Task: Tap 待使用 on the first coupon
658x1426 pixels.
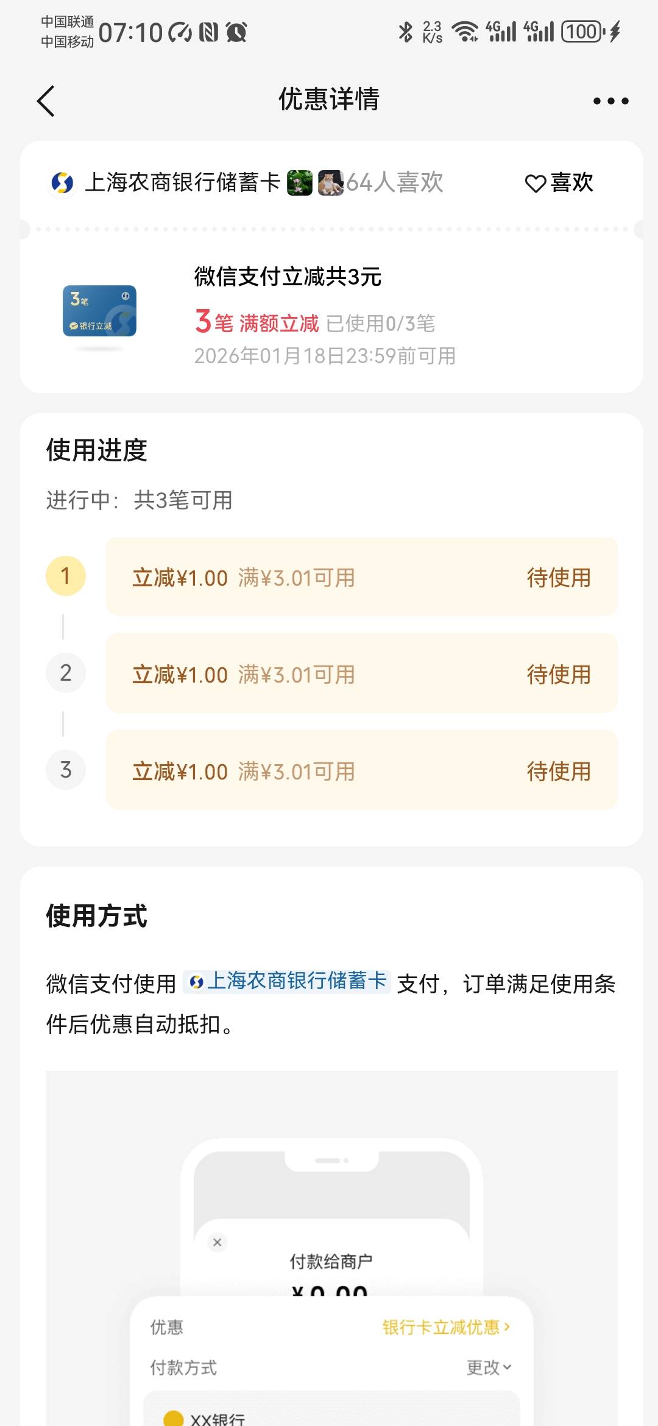Action: pos(559,578)
